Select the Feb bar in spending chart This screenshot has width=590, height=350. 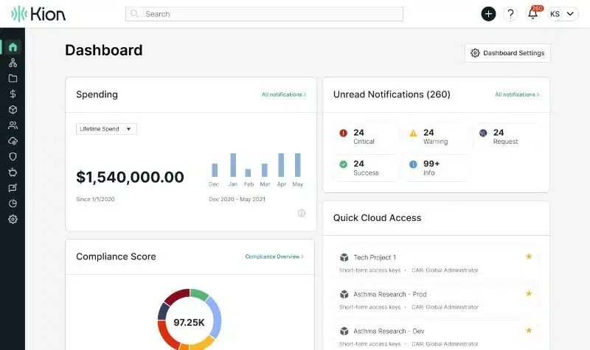point(248,173)
